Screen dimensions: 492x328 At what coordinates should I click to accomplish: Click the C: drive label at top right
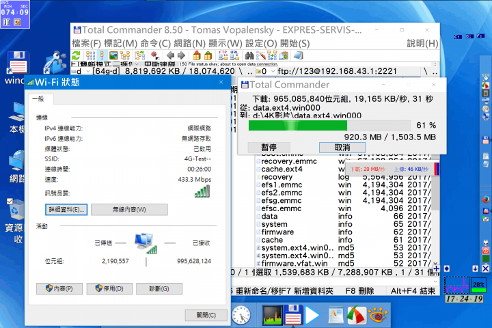click(x=457, y=37)
